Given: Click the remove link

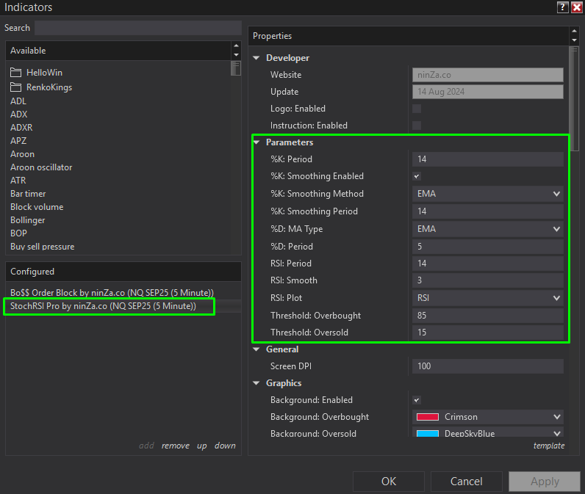Looking at the screenshot, I should coord(176,446).
